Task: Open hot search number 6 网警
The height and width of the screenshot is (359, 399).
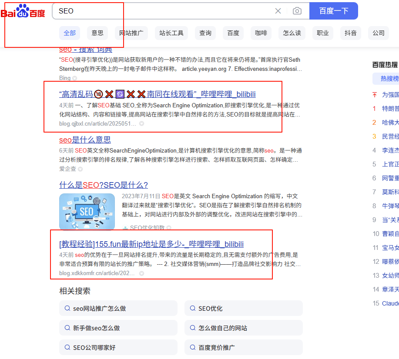Action: (390, 178)
